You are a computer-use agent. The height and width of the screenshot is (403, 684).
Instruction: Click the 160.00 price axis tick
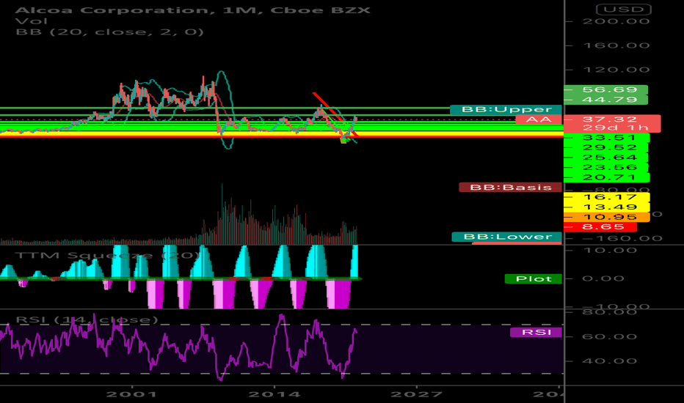click(616, 45)
